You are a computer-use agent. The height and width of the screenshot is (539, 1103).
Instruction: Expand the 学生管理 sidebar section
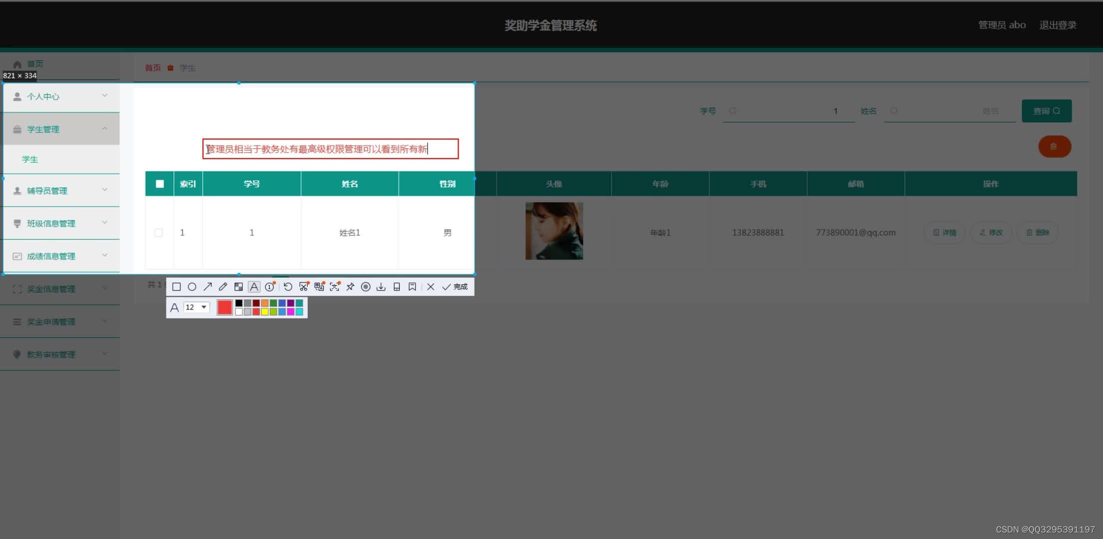pyautogui.click(x=60, y=129)
